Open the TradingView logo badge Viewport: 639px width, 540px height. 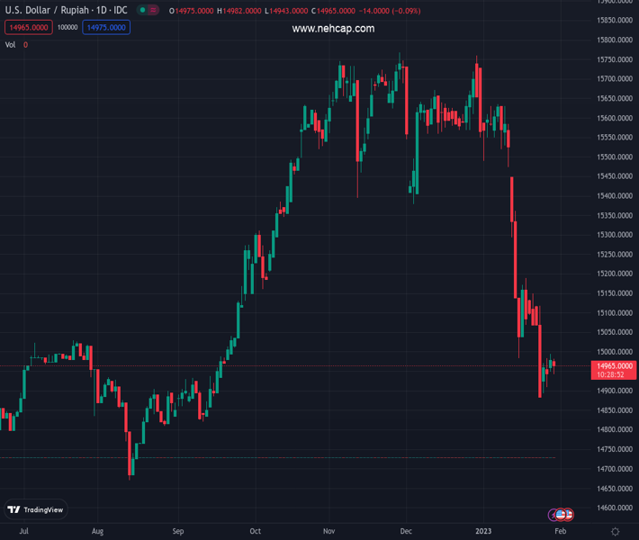click(x=36, y=509)
